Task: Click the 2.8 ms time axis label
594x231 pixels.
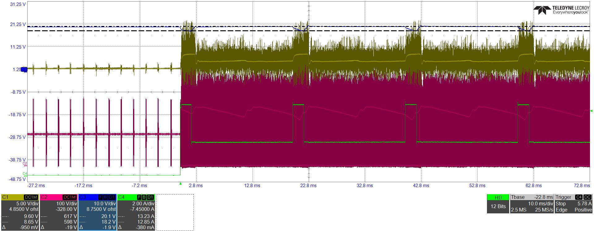Action: 196,186
